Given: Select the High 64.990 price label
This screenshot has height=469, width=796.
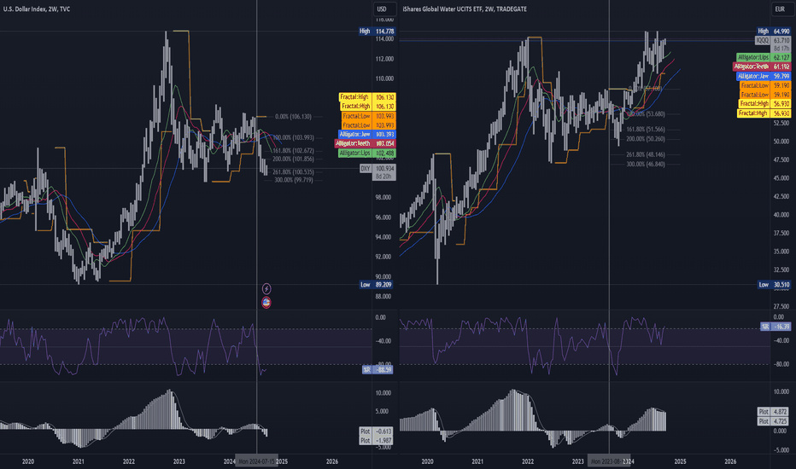Looking at the screenshot, I should (774, 32).
